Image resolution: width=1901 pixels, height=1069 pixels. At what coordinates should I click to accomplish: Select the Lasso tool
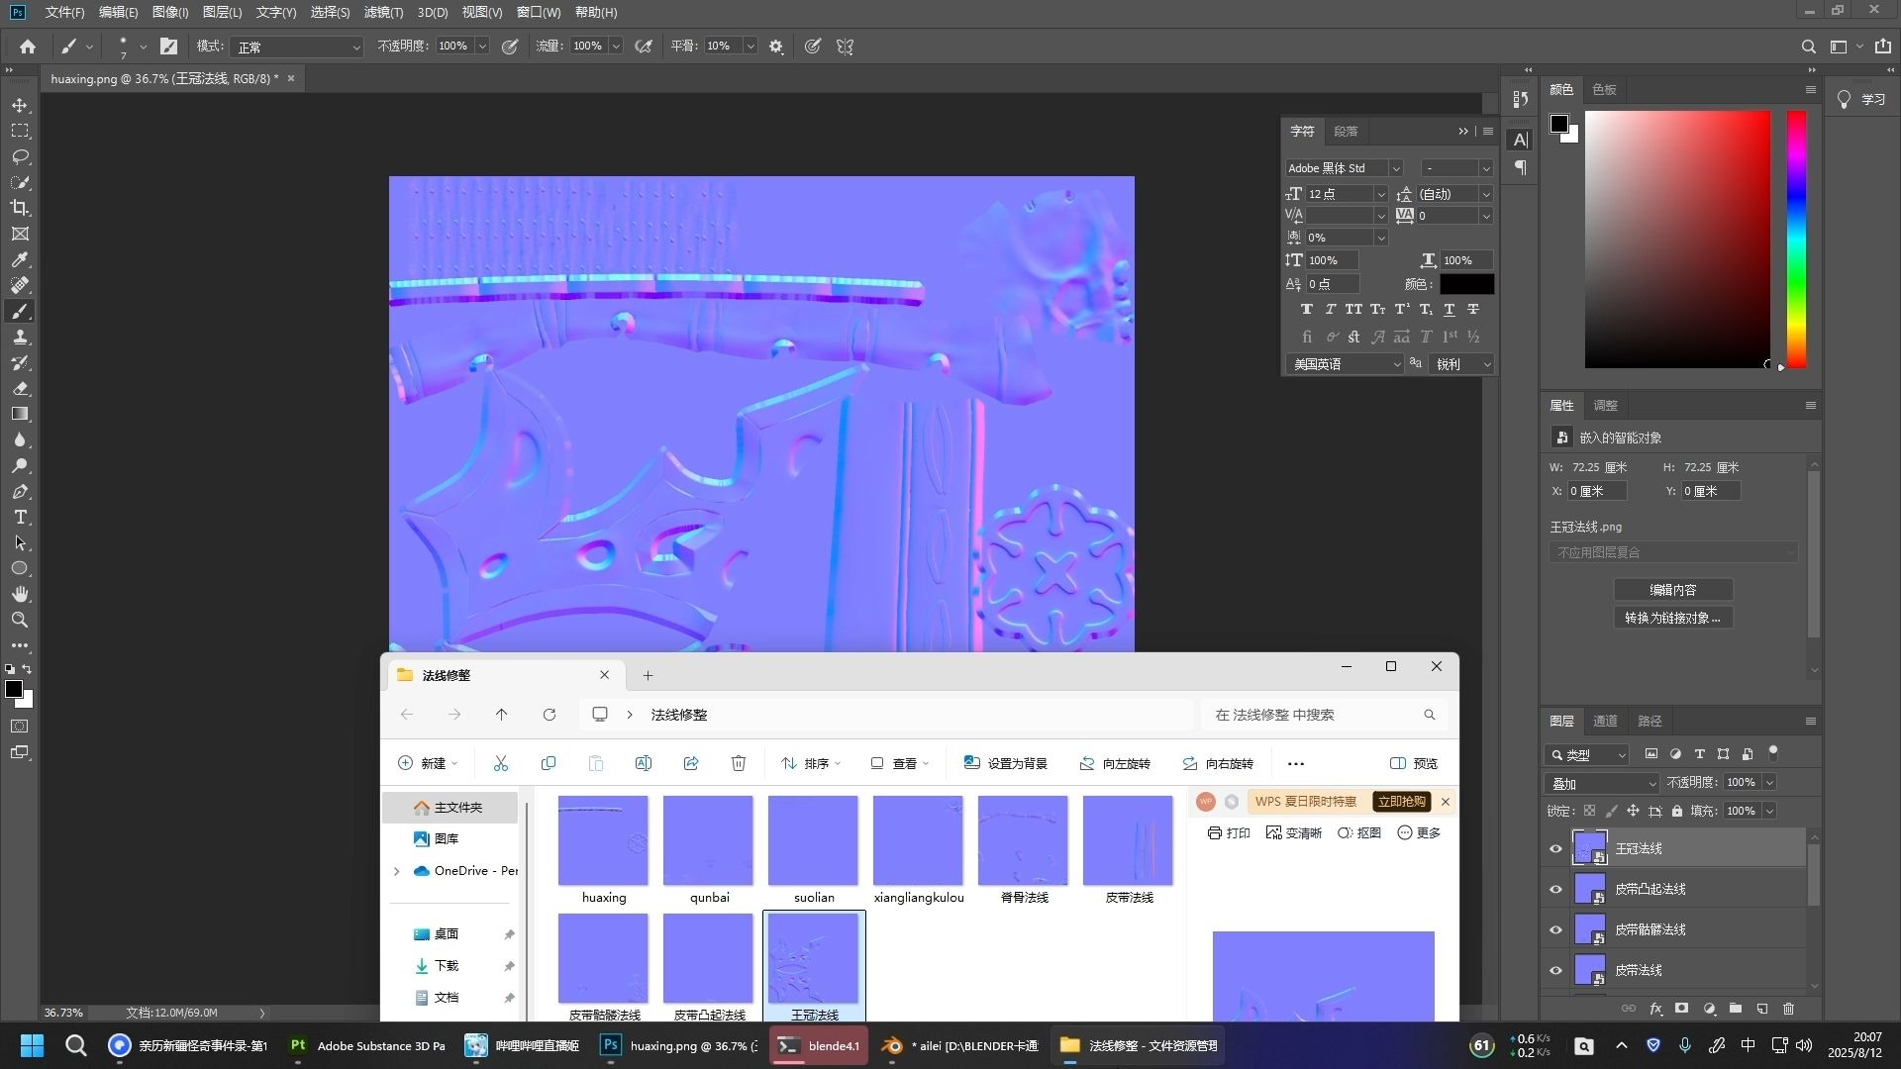point(20,156)
